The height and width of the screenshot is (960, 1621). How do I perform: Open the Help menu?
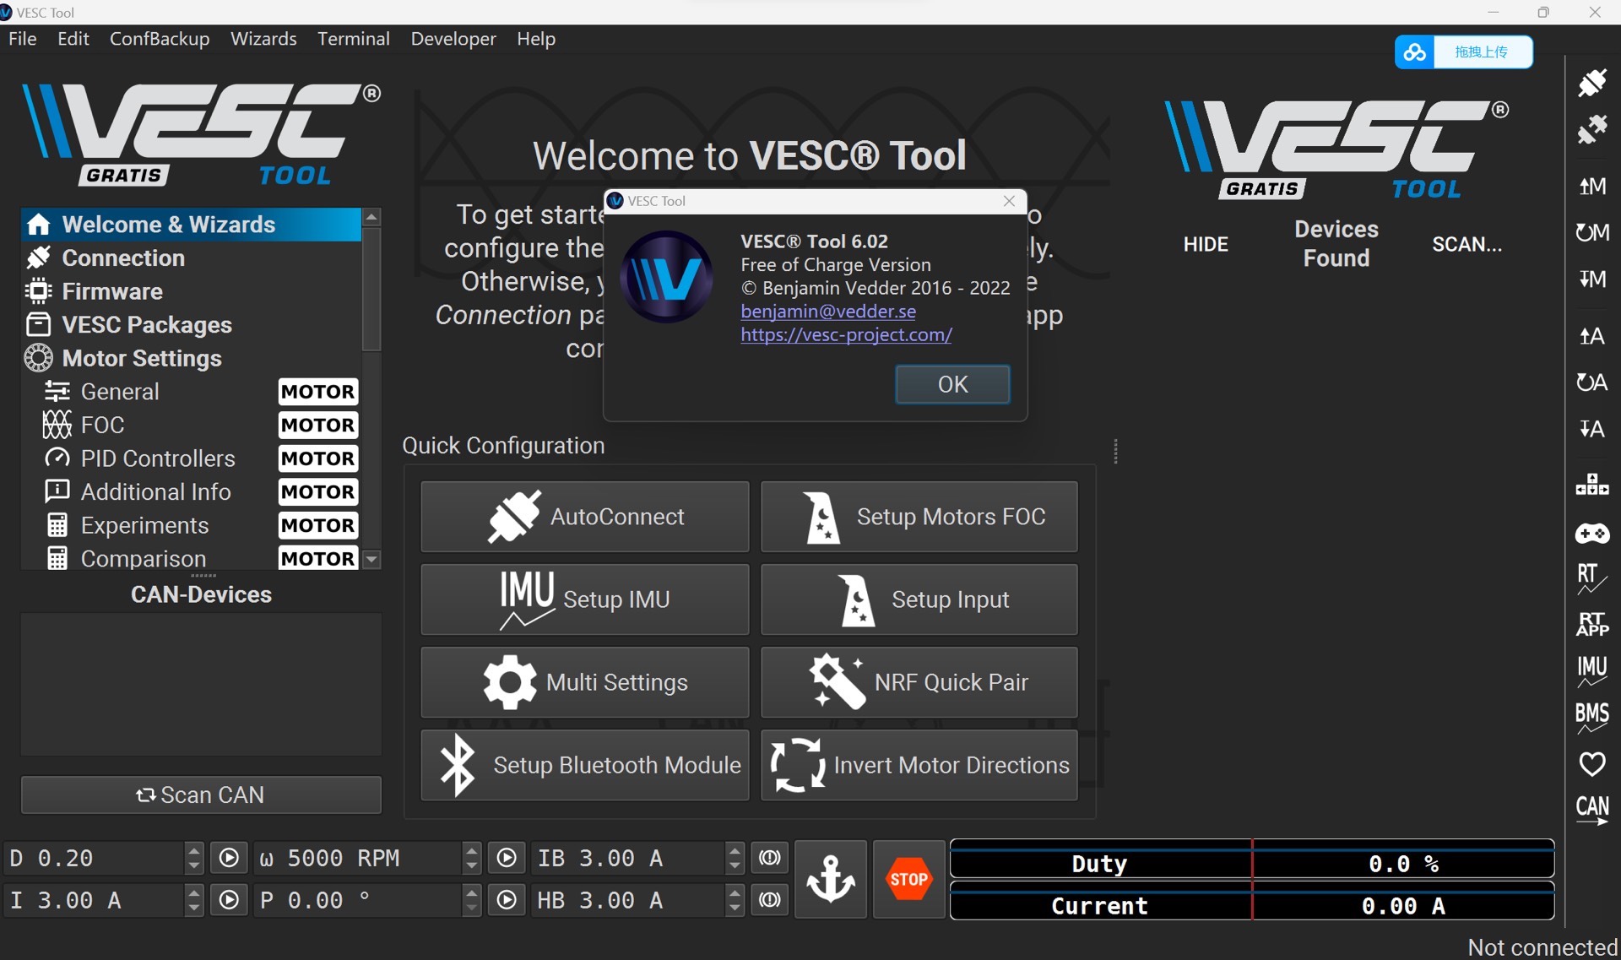pos(536,39)
